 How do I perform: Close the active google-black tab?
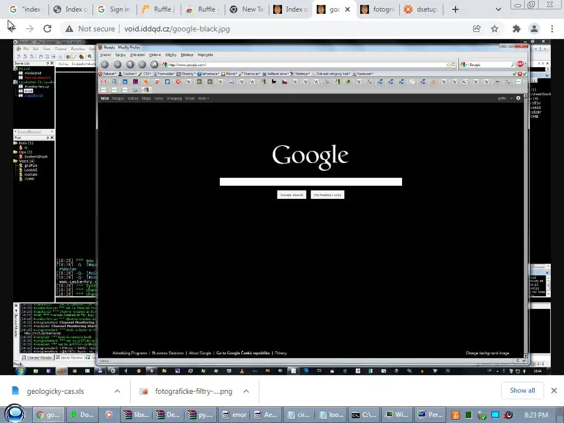(x=348, y=9)
